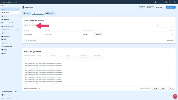The height and width of the screenshot is (100, 178).
Task: Click the endpoint Username input field
Action: [x=43, y=58]
